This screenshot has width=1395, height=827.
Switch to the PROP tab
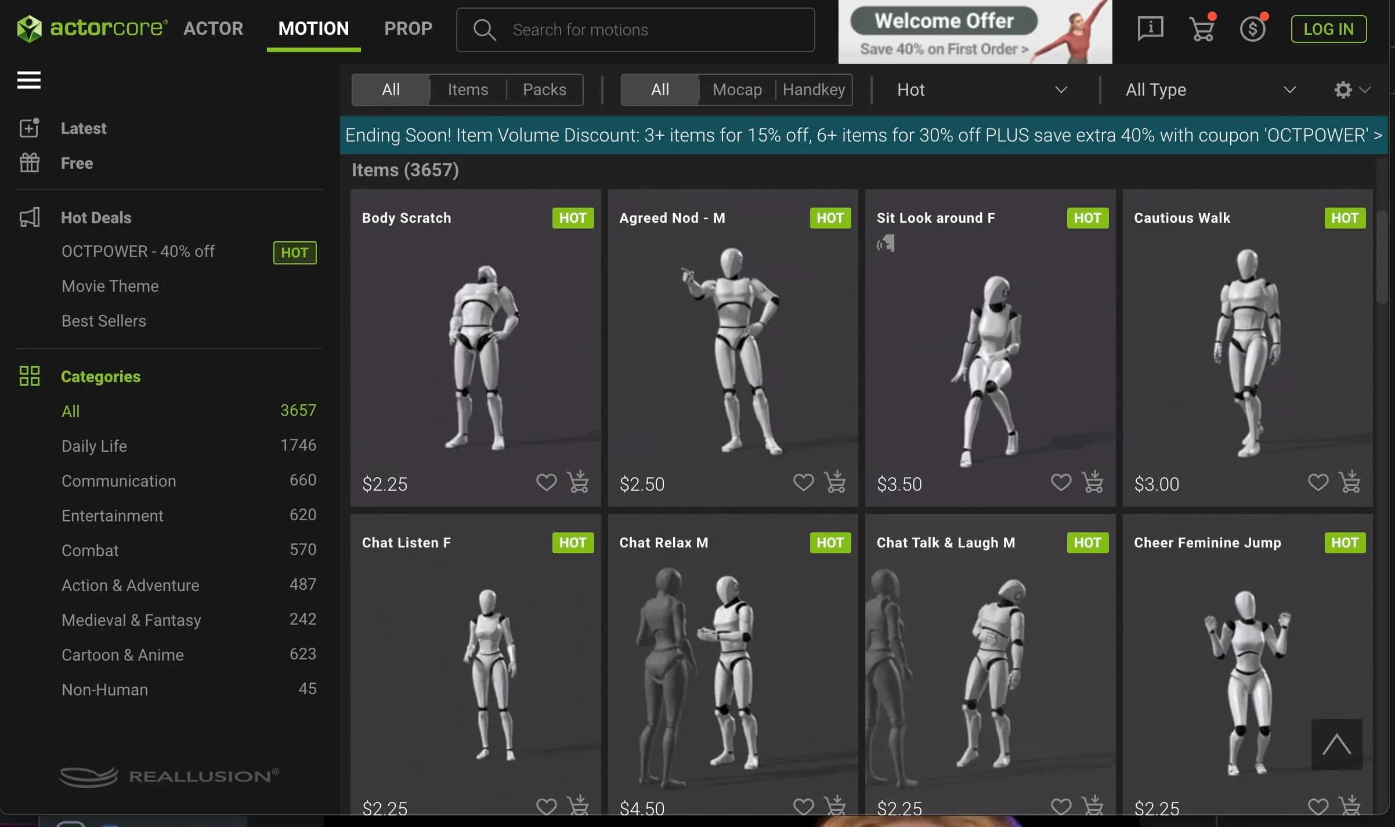(408, 28)
